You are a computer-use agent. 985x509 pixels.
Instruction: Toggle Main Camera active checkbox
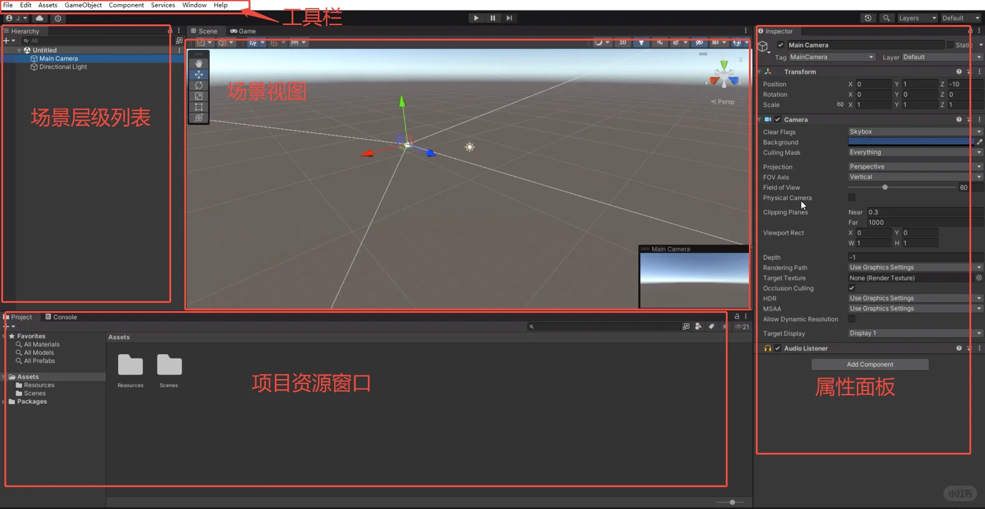point(781,45)
